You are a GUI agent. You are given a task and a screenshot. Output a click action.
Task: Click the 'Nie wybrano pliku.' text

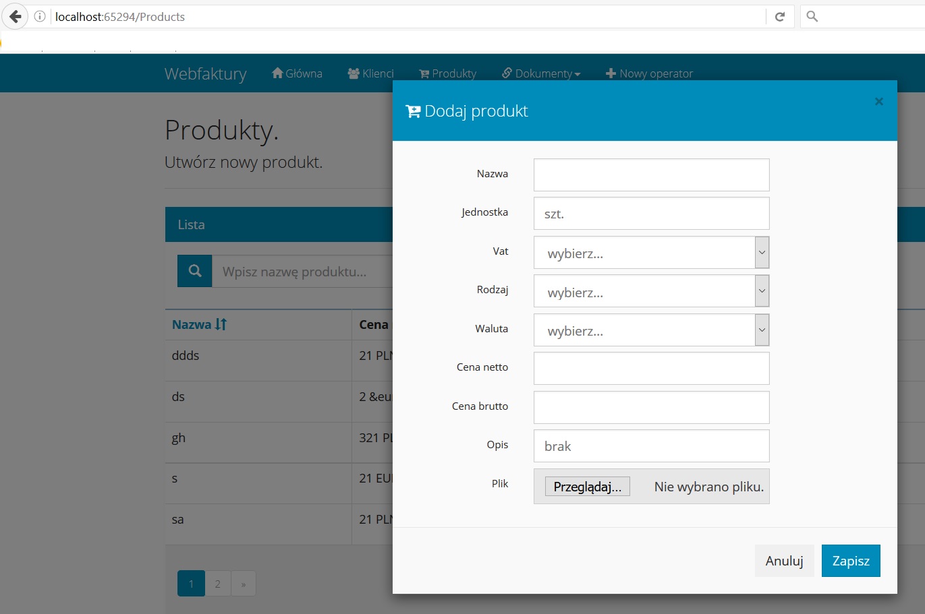709,487
